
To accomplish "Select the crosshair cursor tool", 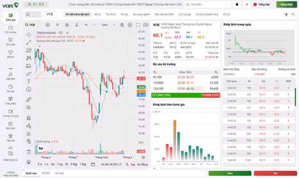I will [29, 35].
